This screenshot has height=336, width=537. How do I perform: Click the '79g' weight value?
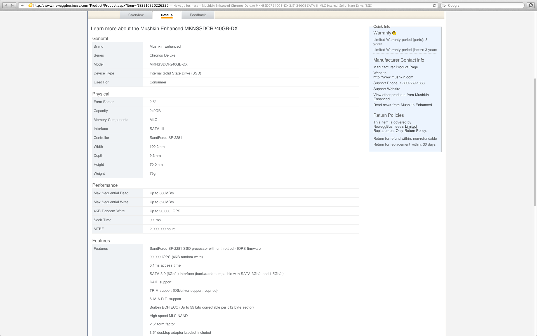coord(152,174)
